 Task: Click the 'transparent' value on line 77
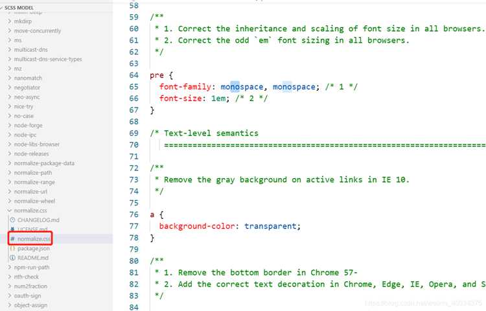point(270,226)
